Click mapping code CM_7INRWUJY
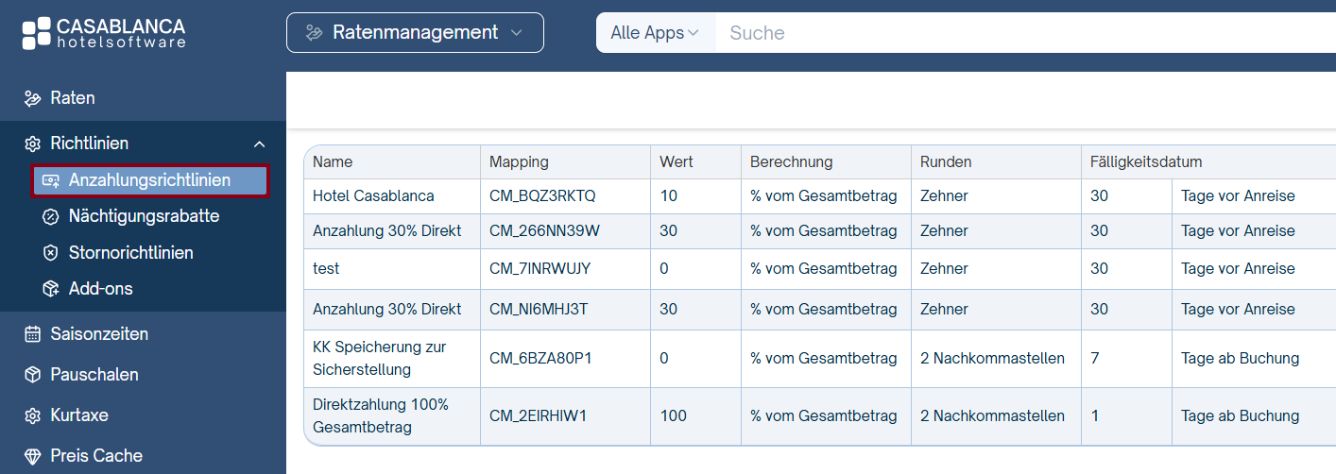This screenshot has height=474, width=1336. [x=540, y=269]
